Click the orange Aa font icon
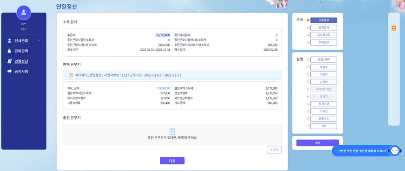The image size is (405, 171). pos(394,28)
